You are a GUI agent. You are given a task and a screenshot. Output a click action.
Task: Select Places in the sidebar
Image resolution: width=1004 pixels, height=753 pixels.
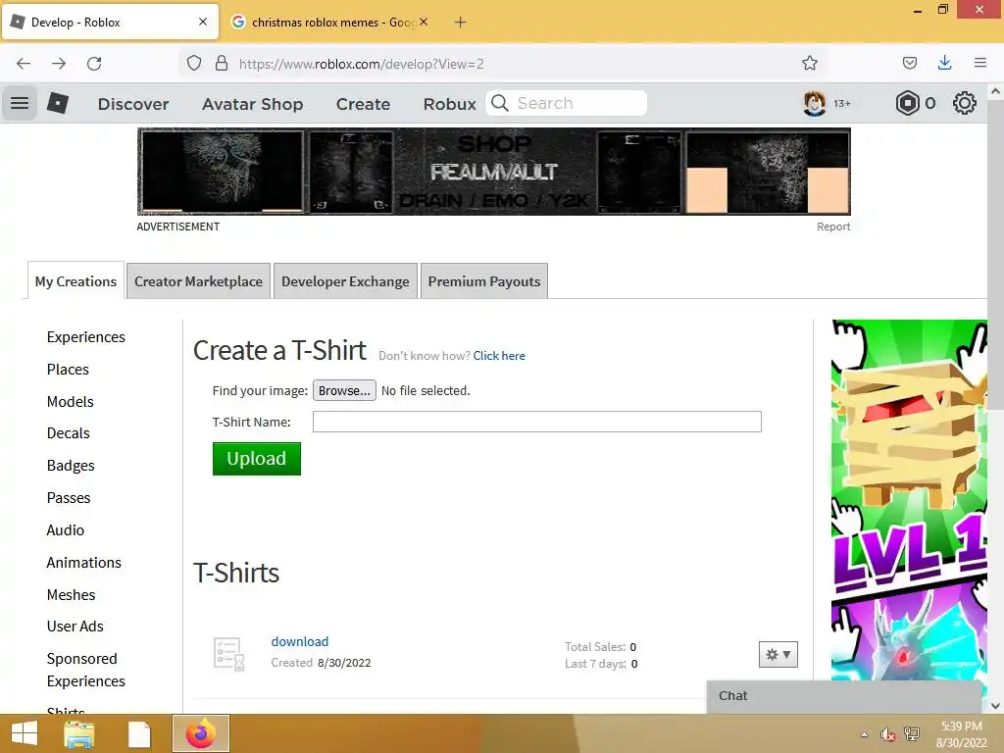coord(68,370)
